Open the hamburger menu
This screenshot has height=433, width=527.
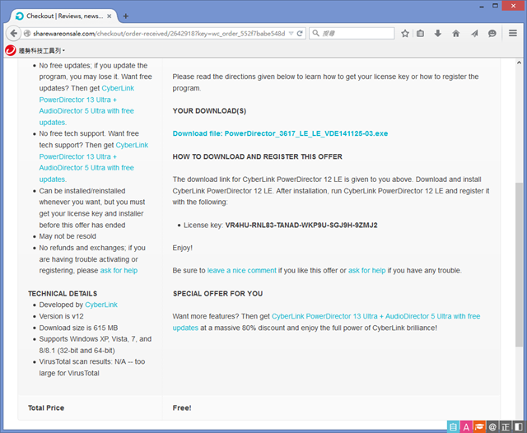pyautogui.click(x=512, y=33)
